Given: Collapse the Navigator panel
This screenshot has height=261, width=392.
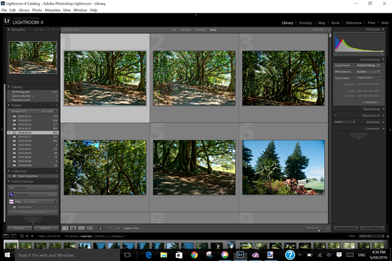Looking at the screenshot, I should (9, 29).
